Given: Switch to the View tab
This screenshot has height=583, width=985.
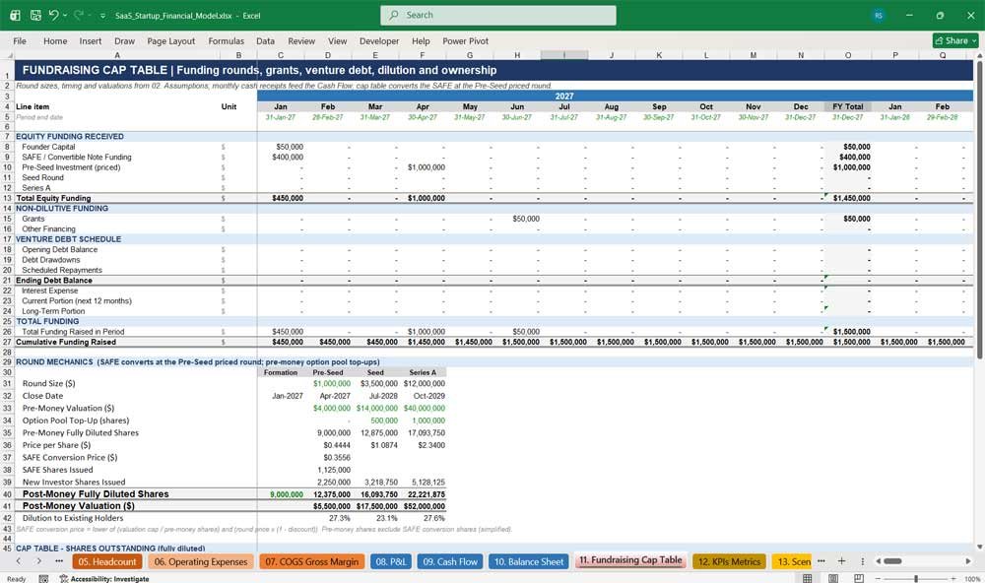Looking at the screenshot, I should [337, 40].
